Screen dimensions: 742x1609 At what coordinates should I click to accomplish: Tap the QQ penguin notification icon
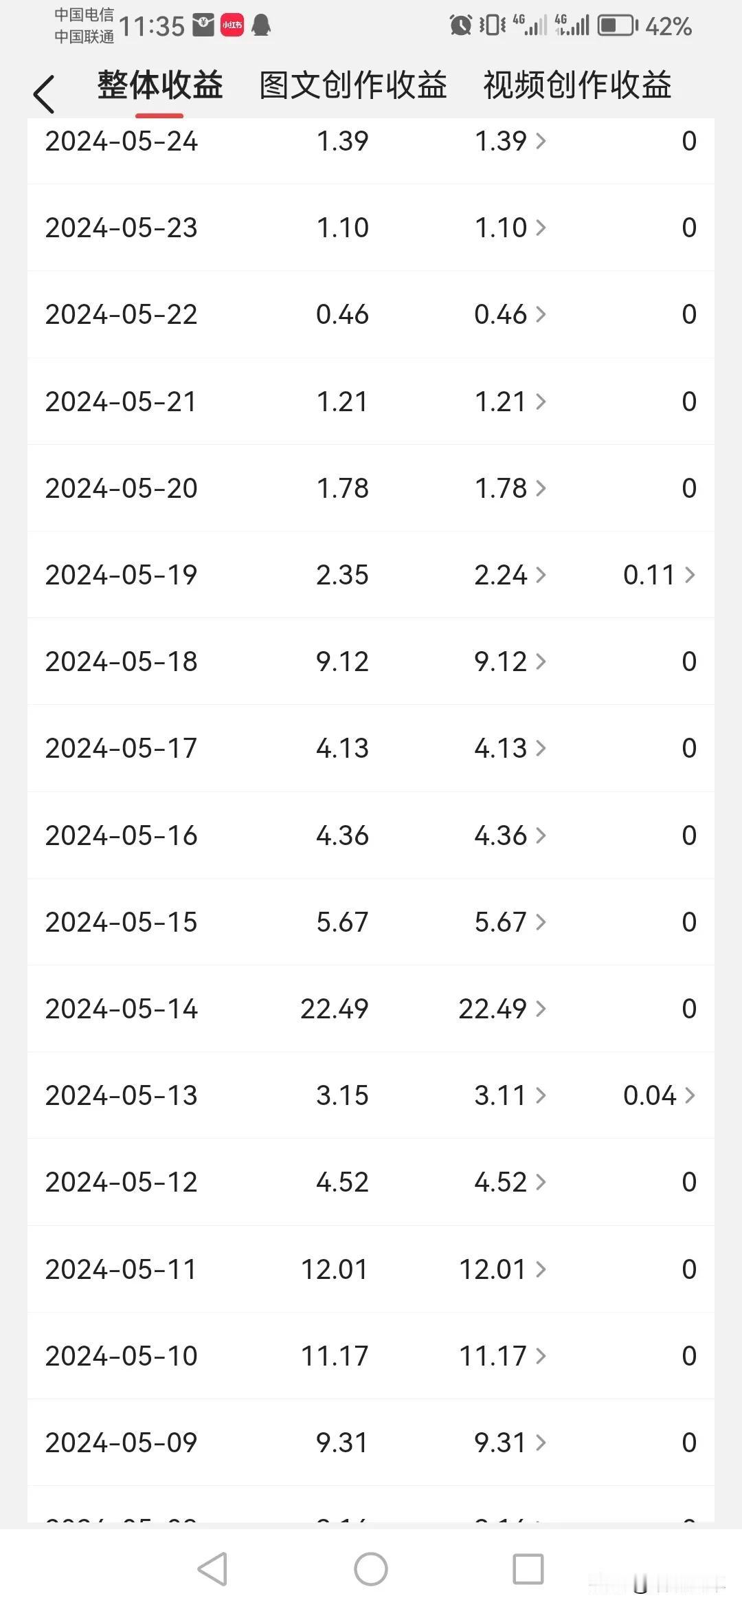click(261, 25)
